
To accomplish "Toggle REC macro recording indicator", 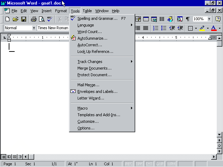I will pyautogui.click(x=129, y=164).
